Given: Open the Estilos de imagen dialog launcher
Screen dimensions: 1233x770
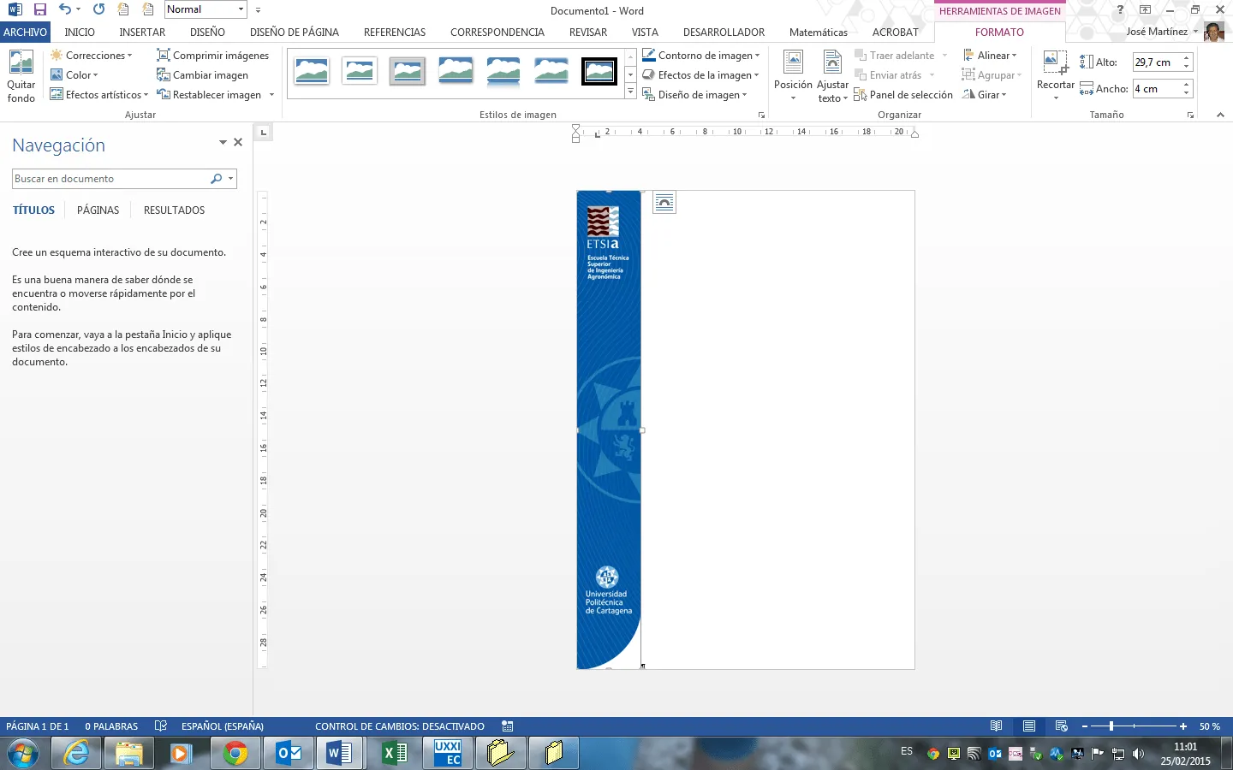Looking at the screenshot, I should click(761, 115).
